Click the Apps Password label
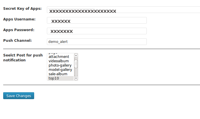This screenshot has width=200, height=119. [x=19, y=30]
